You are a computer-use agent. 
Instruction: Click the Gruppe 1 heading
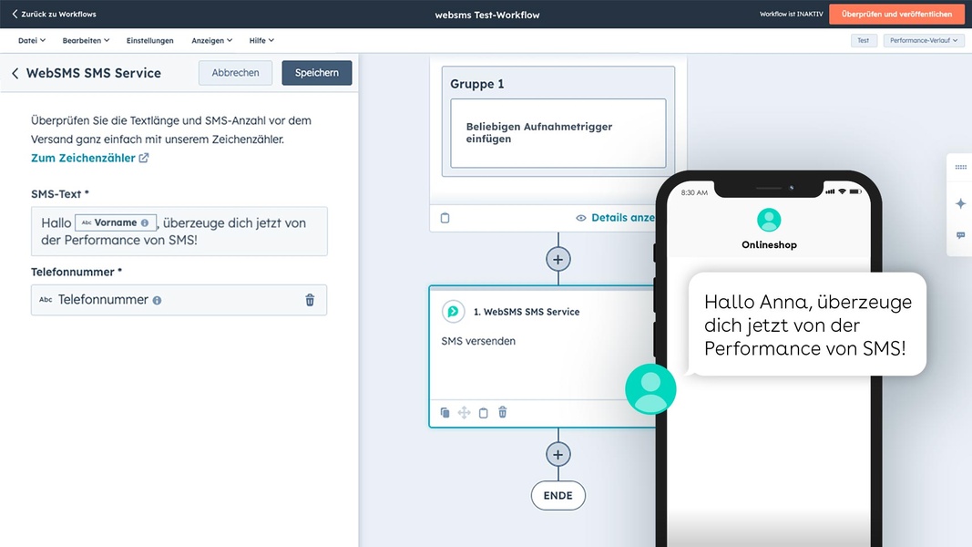tap(476, 84)
